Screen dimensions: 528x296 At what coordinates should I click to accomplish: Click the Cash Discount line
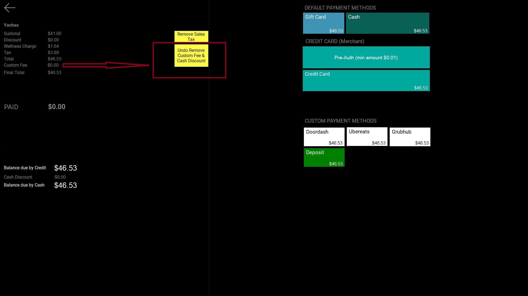tap(18, 177)
